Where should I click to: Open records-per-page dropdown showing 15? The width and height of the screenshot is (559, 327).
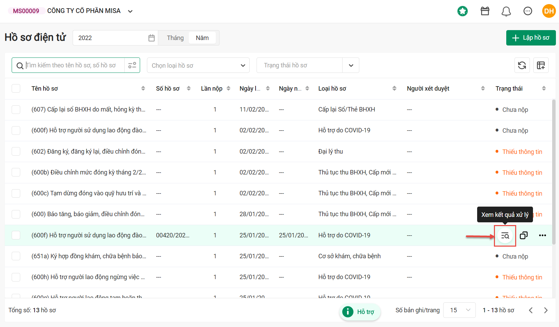coord(459,310)
